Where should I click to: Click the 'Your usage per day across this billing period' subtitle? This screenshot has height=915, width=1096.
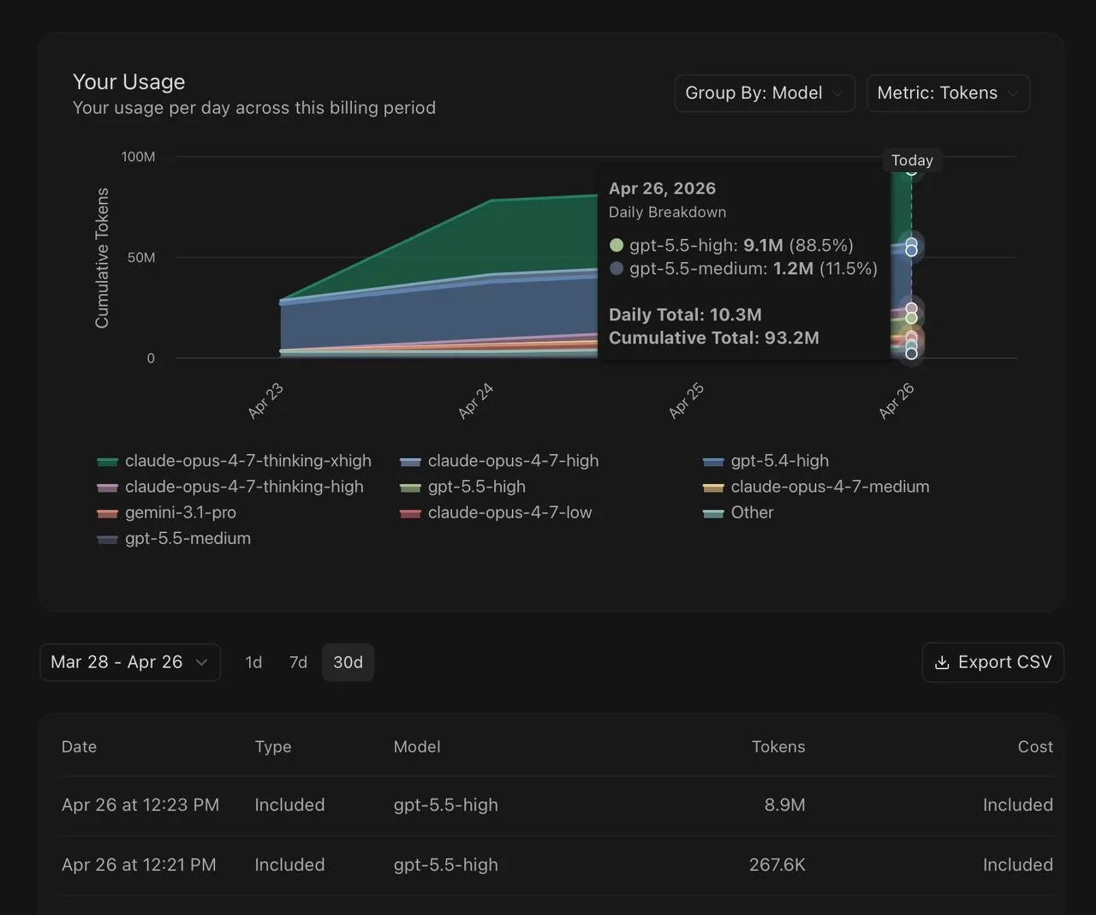pos(254,108)
